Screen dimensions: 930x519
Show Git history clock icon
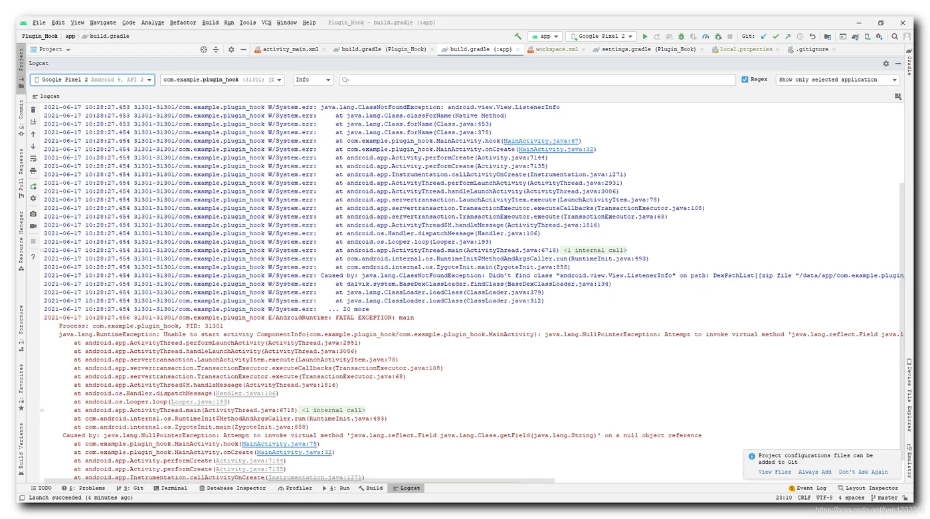tap(800, 37)
